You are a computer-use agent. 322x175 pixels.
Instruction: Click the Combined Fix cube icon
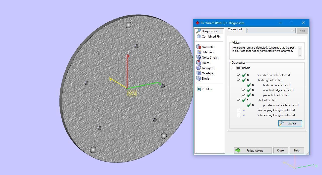[x=199, y=36]
